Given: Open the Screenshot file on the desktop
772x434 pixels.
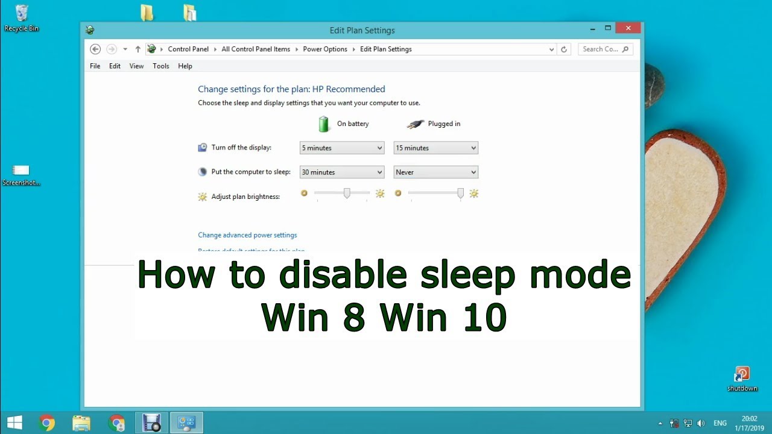Looking at the screenshot, I should [21, 175].
